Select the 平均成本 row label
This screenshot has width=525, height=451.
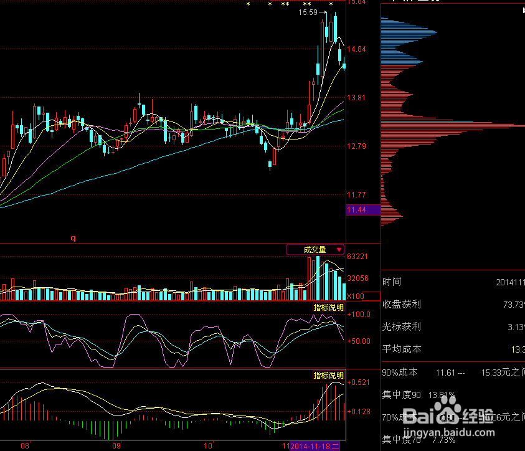[402, 349]
